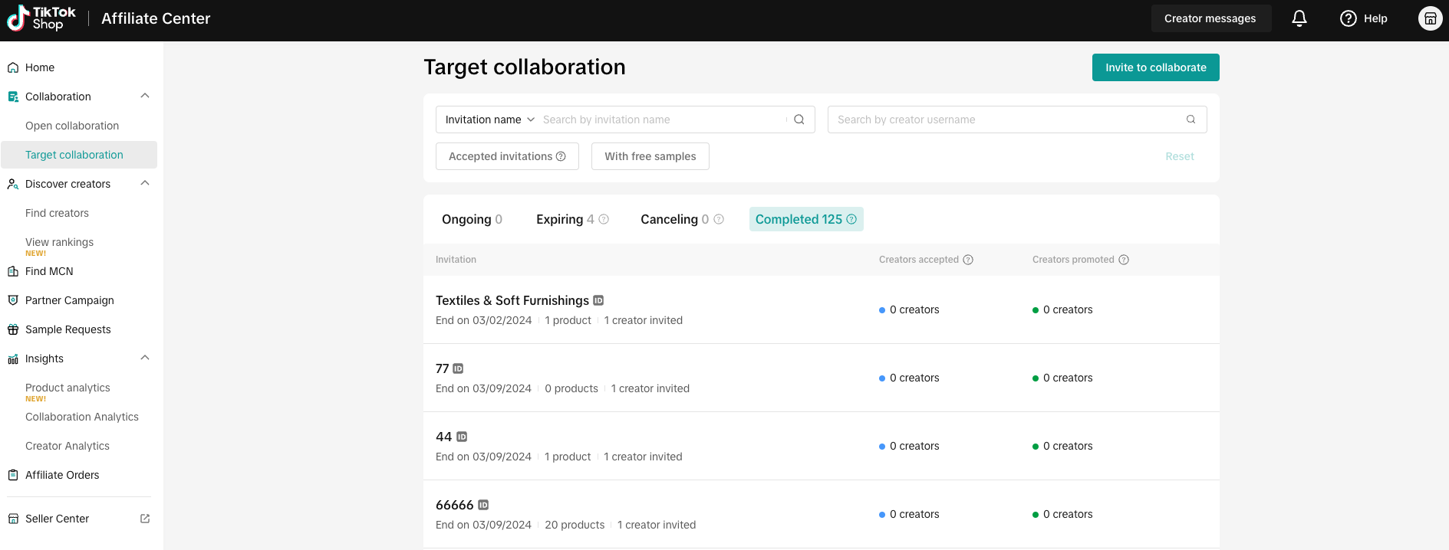
Task: Click the ID icon next to 77
Action: (458, 368)
